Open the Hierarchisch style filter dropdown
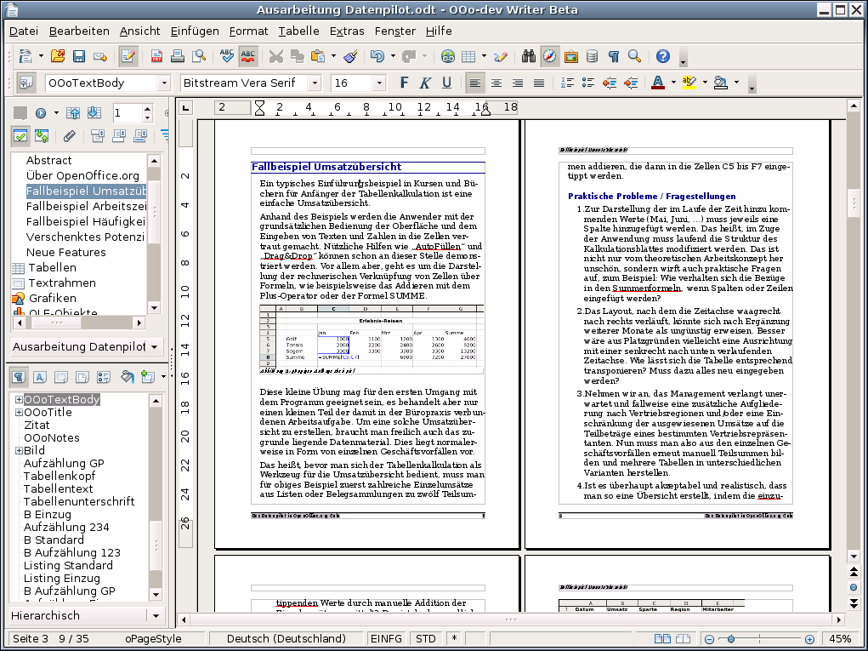 pos(156,615)
